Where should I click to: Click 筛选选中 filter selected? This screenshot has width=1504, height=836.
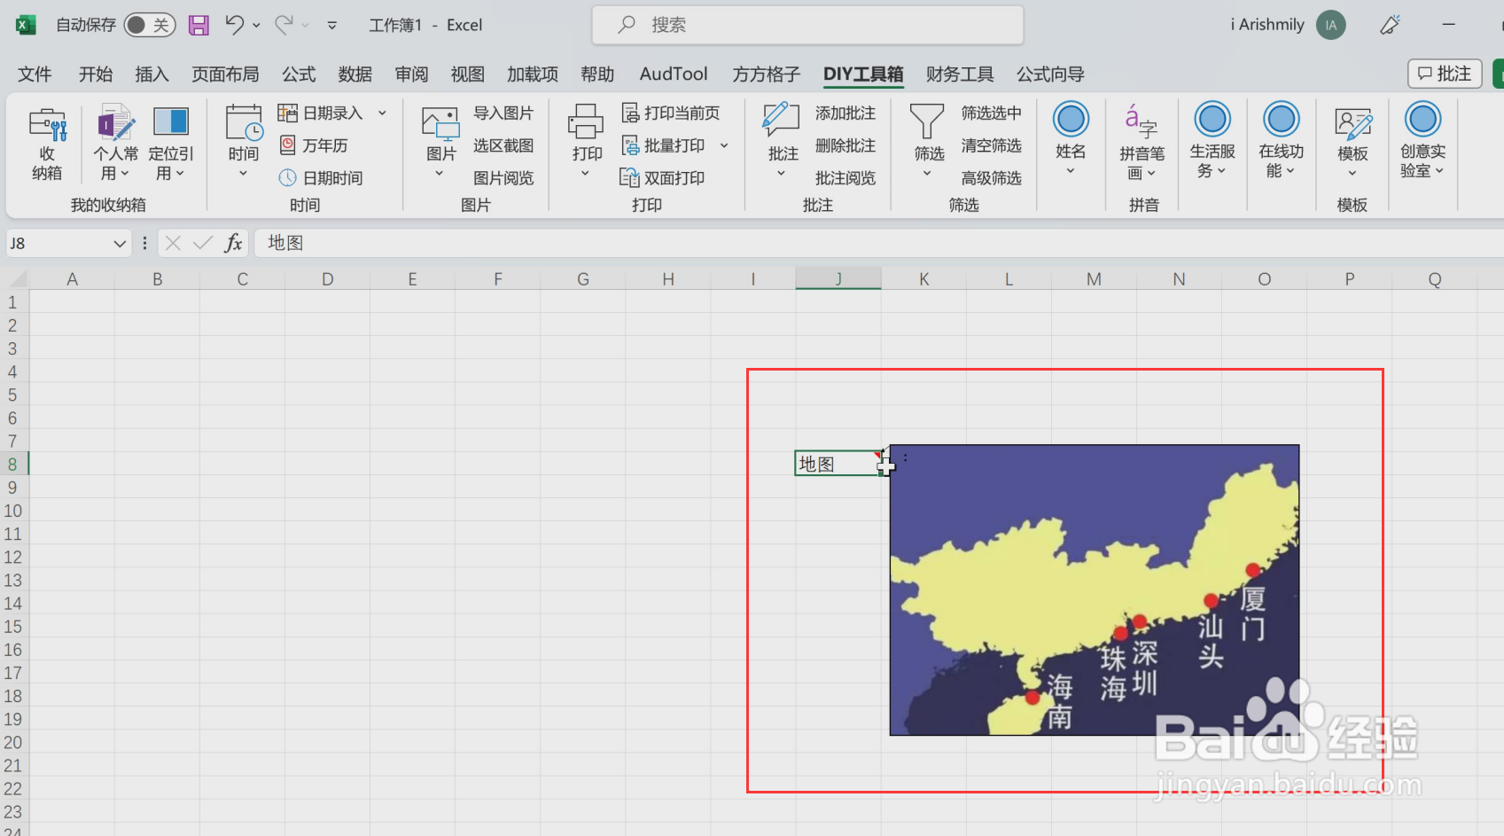pyautogui.click(x=992, y=113)
